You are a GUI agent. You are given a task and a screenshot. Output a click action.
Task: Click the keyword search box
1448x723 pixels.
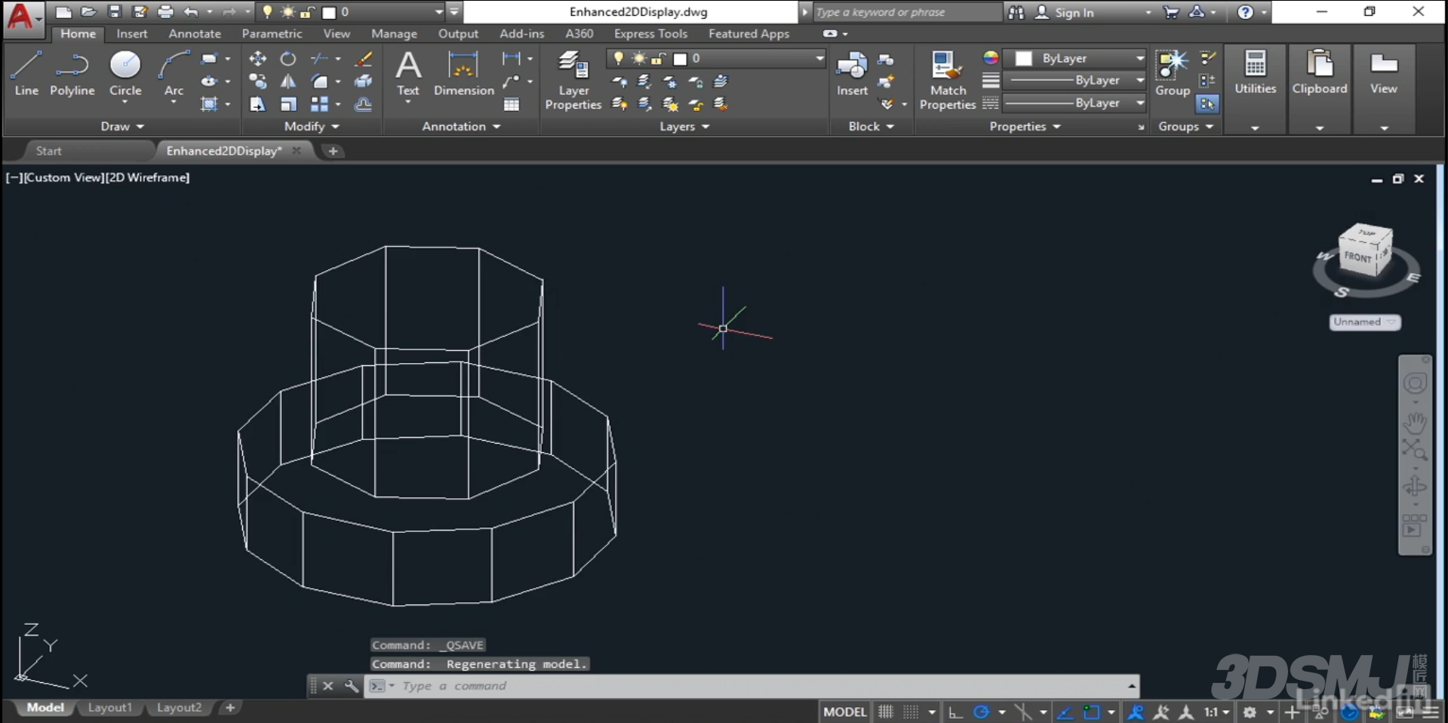pyautogui.click(x=905, y=12)
